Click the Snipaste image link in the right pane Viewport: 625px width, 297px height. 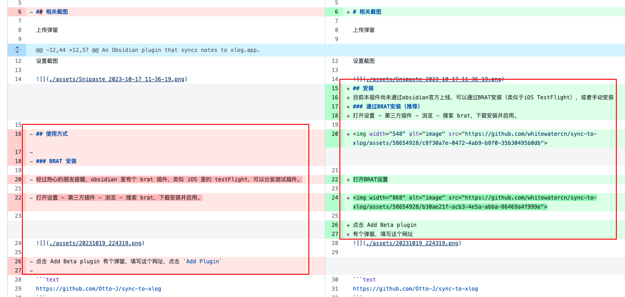[x=428, y=79]
